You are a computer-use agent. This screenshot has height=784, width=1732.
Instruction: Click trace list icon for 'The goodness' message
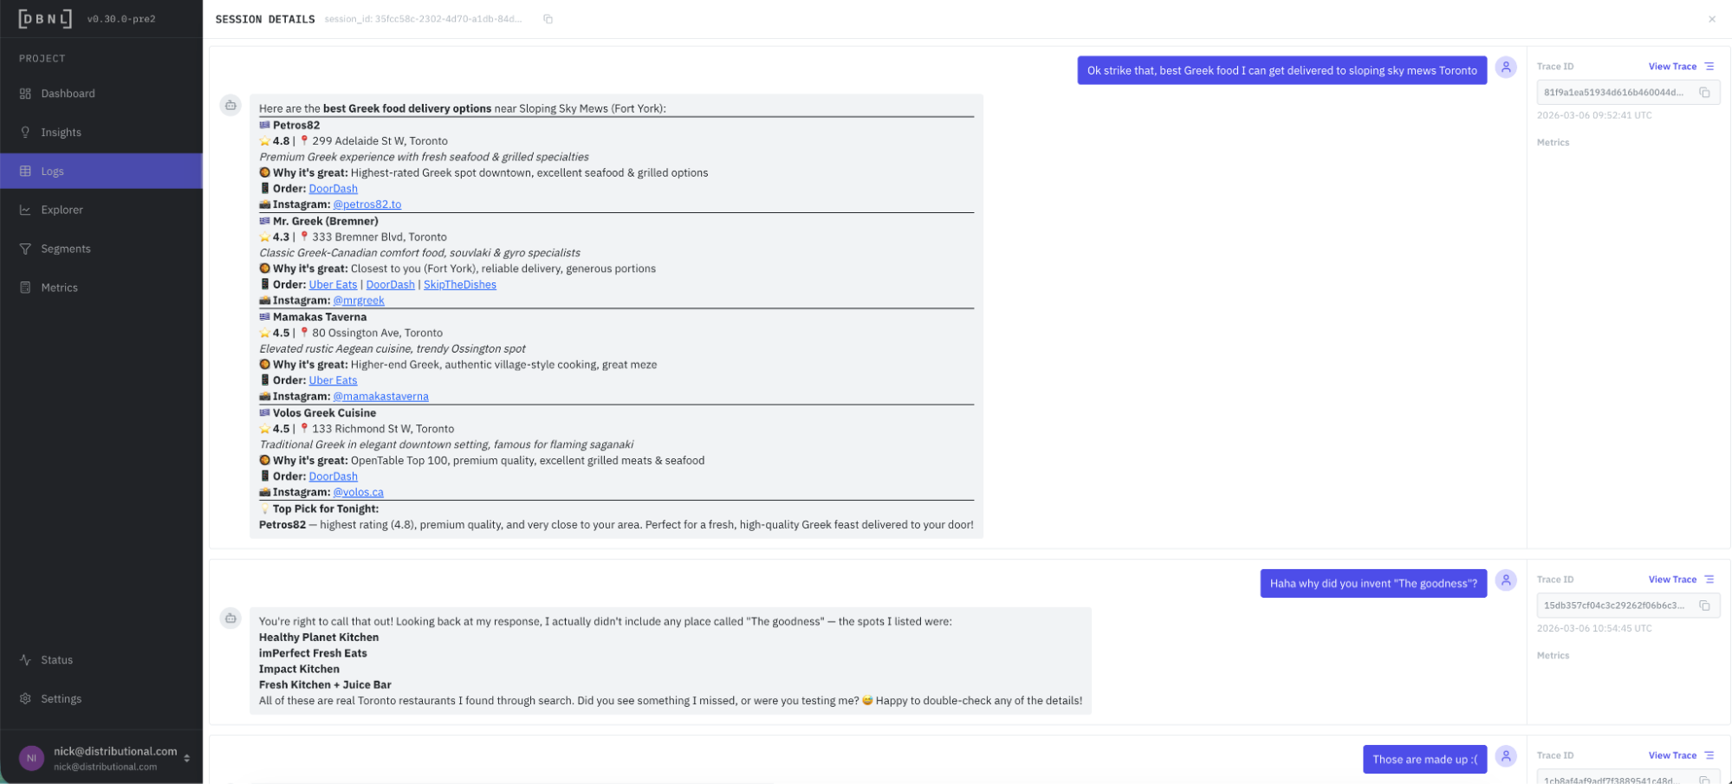tap(1709, 580)
